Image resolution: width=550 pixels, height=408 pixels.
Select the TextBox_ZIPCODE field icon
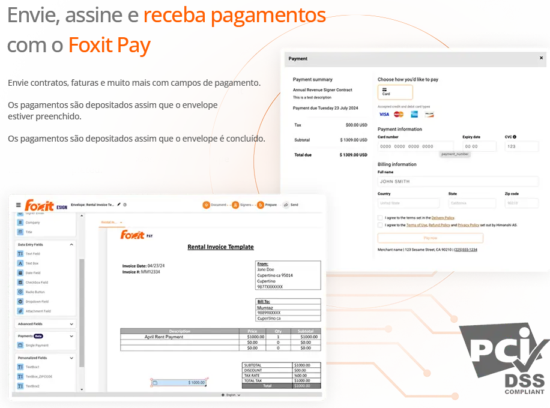(20, 376)
